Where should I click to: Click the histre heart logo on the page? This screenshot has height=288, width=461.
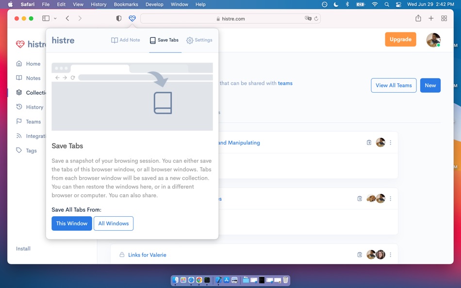(x=20, y=44)
